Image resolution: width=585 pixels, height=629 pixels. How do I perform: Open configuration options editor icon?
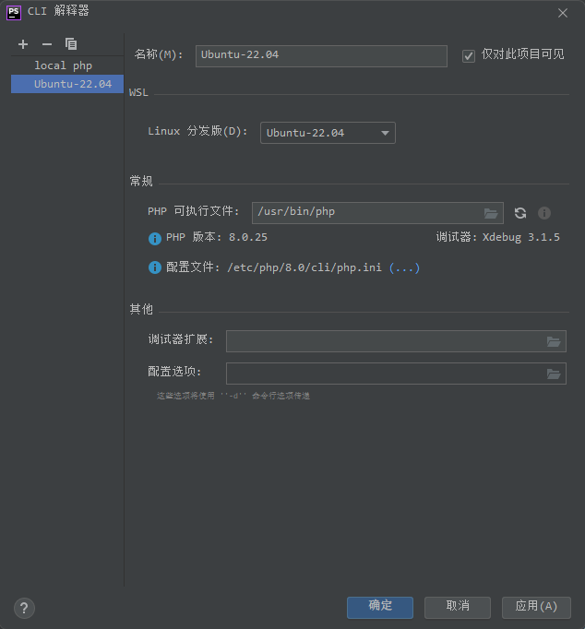(x=554, y=374)
